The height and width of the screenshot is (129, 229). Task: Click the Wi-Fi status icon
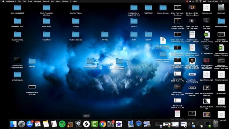tap(200, 1)
